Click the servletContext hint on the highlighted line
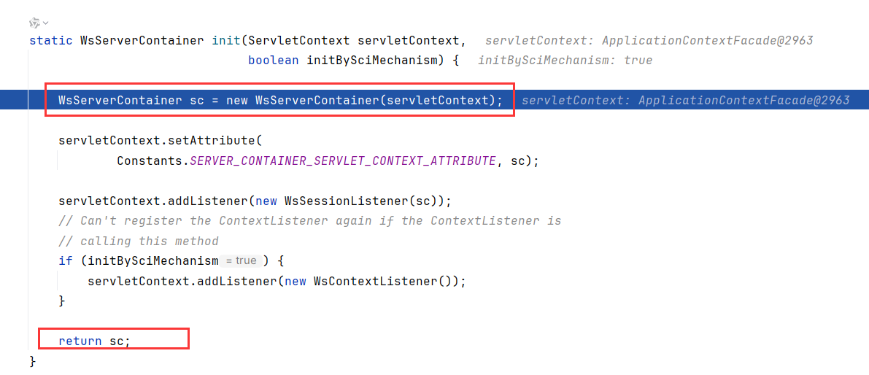This screenshot has width=869, height=375. coord(686,100)
